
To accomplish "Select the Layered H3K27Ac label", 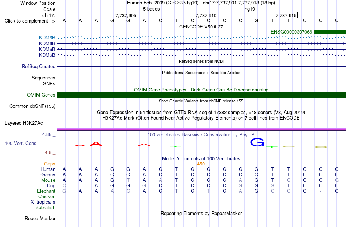I will (x=24, y=123).
